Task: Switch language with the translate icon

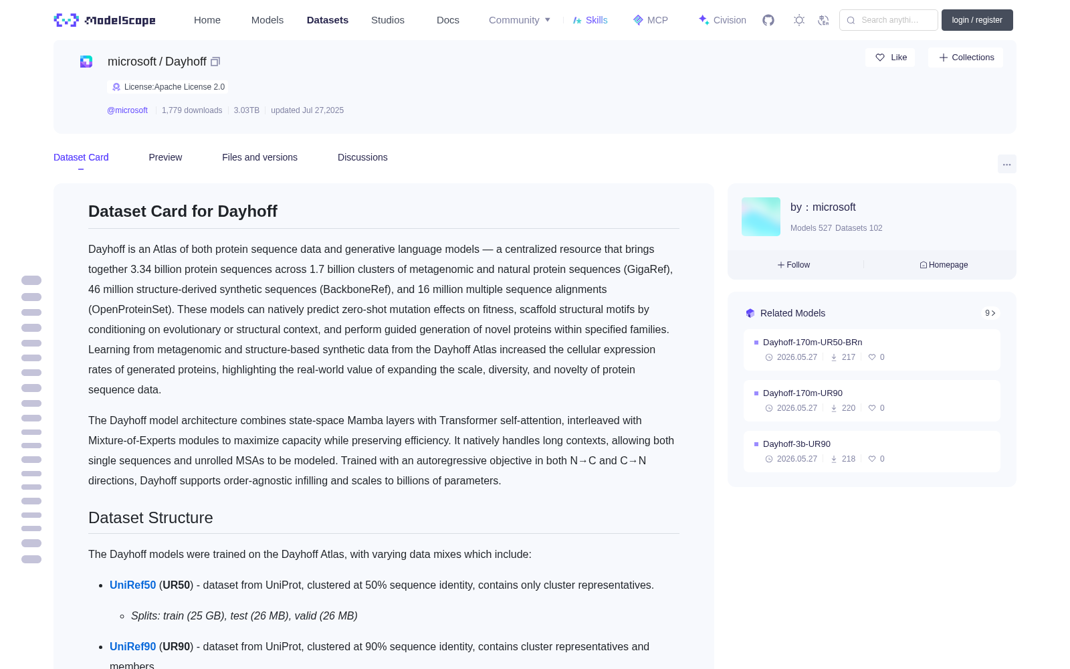Action: [823, 20]
